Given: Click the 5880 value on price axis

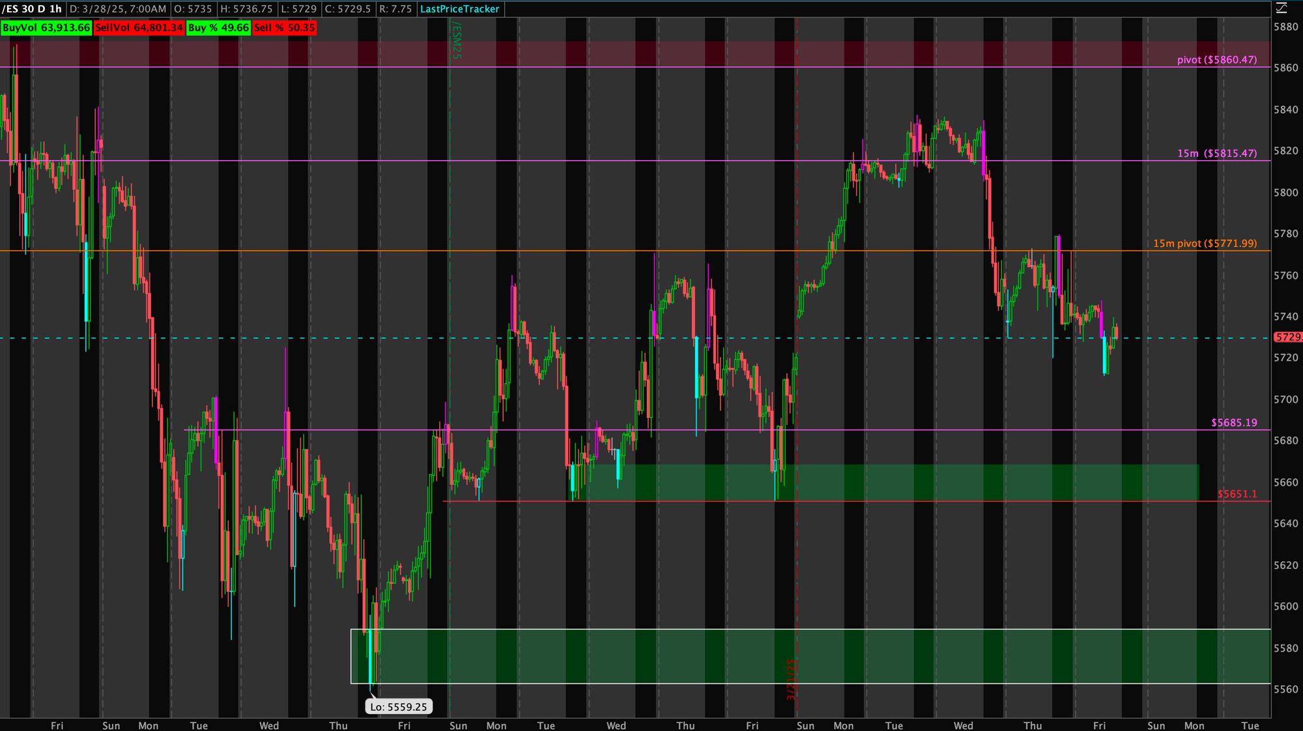Looking at the screenshot, I should point(1285,27).
